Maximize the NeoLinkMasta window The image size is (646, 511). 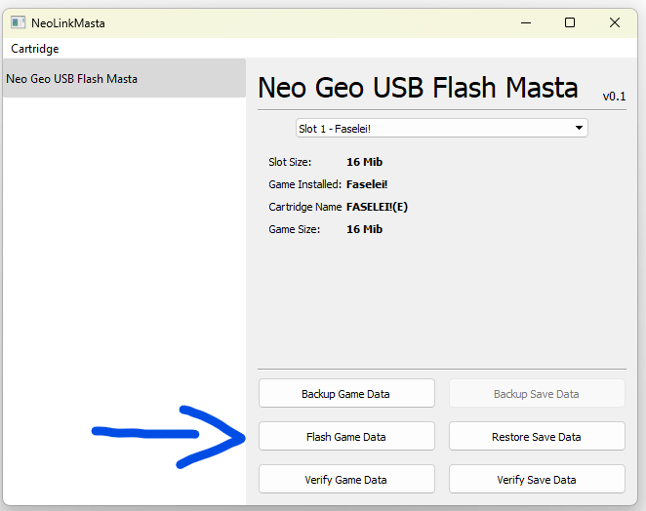[570, 22]
